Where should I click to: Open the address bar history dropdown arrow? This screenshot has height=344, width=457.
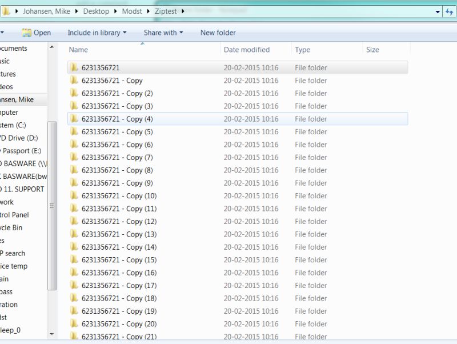click(x=437, y=11)
